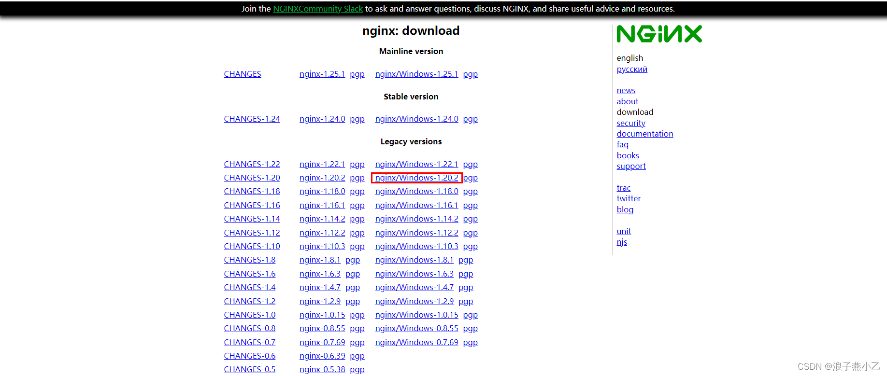Download nginx/Windows-1.14.2

416,219
